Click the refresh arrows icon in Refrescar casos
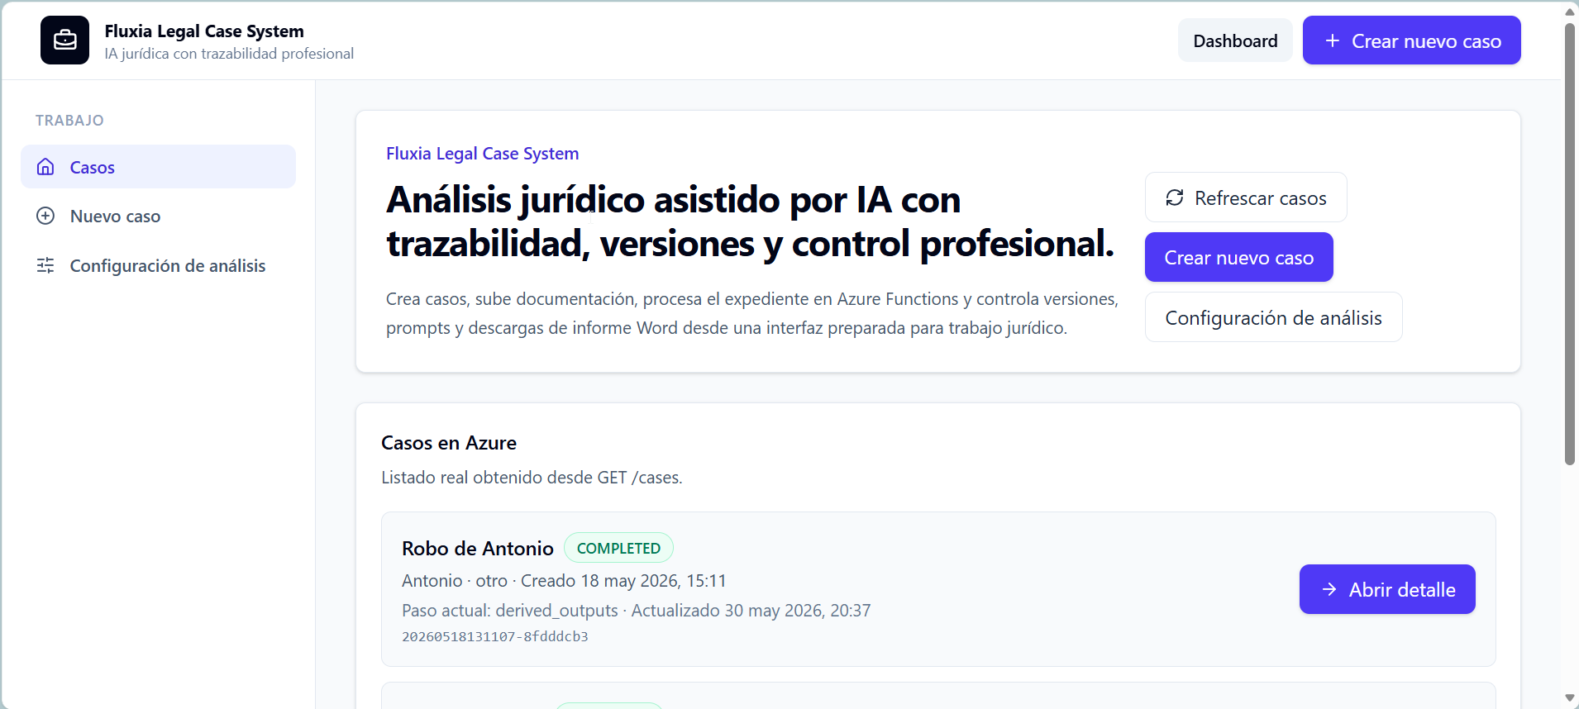This screenshot has height=709, width=1579. (x=1174, y=197)
